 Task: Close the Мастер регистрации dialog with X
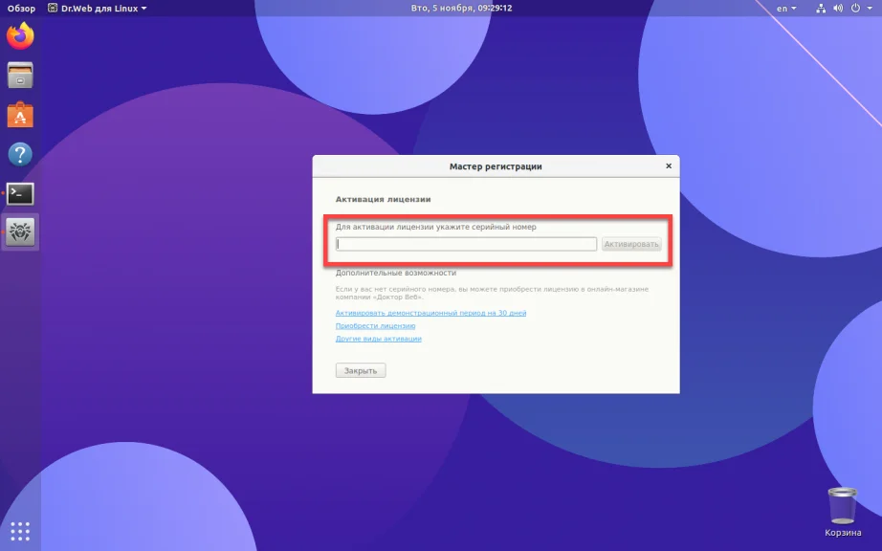669,165
